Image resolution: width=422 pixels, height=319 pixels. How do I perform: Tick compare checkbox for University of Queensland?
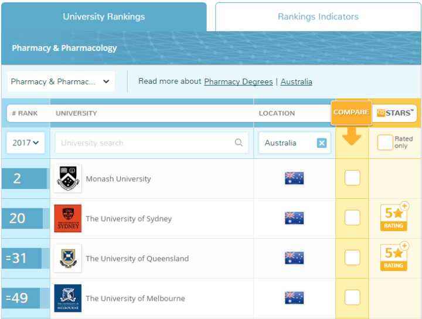click(352, 257)
